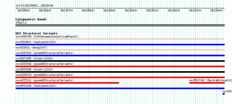Click the Cytogenetic Bands track title
This screenshot has width=232, height=104.
31,19
